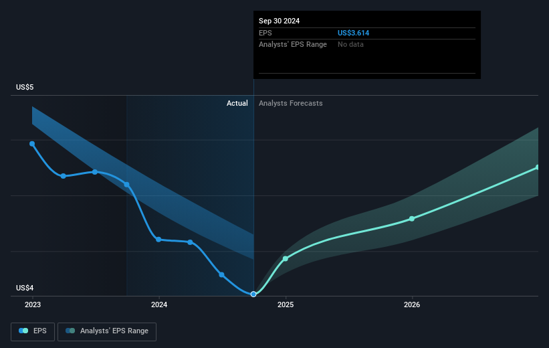Click the 'Analysts' EPS Range' tooltip row label
This screenshot has width=549, height=348.
(x=293, y=45)
